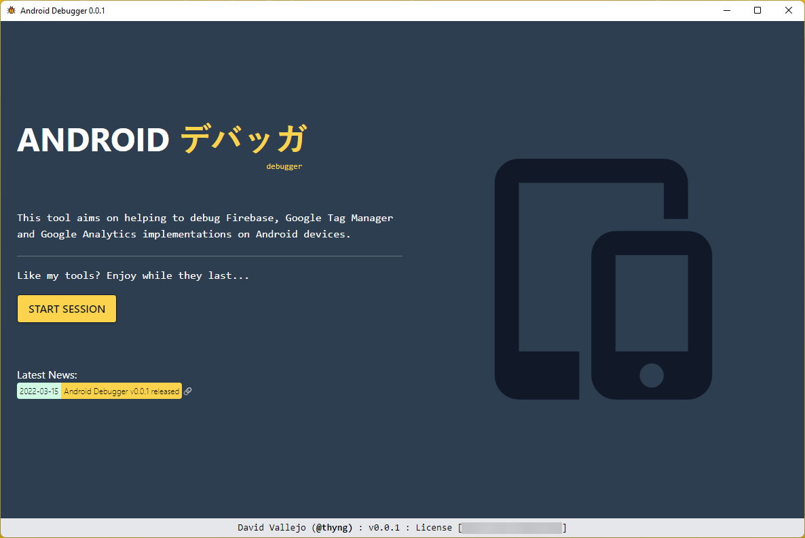The image size is (805, 538).
Task: Click the smartphone device icon
Action: point(651,315)
